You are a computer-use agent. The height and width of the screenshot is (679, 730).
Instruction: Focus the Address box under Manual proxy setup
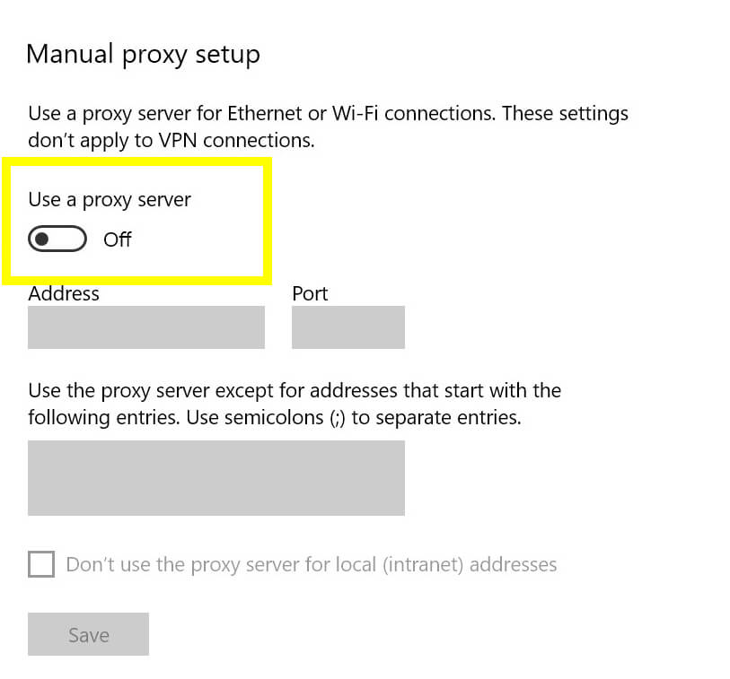(x=145, y=326)
